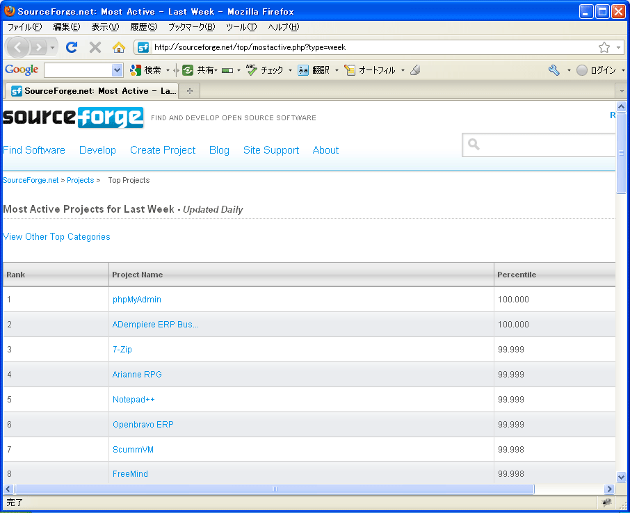The width and height of the screenshot is (630, 513).
Task: Expand the PageRank dropdown arrow
Action: tap(239, 70)
